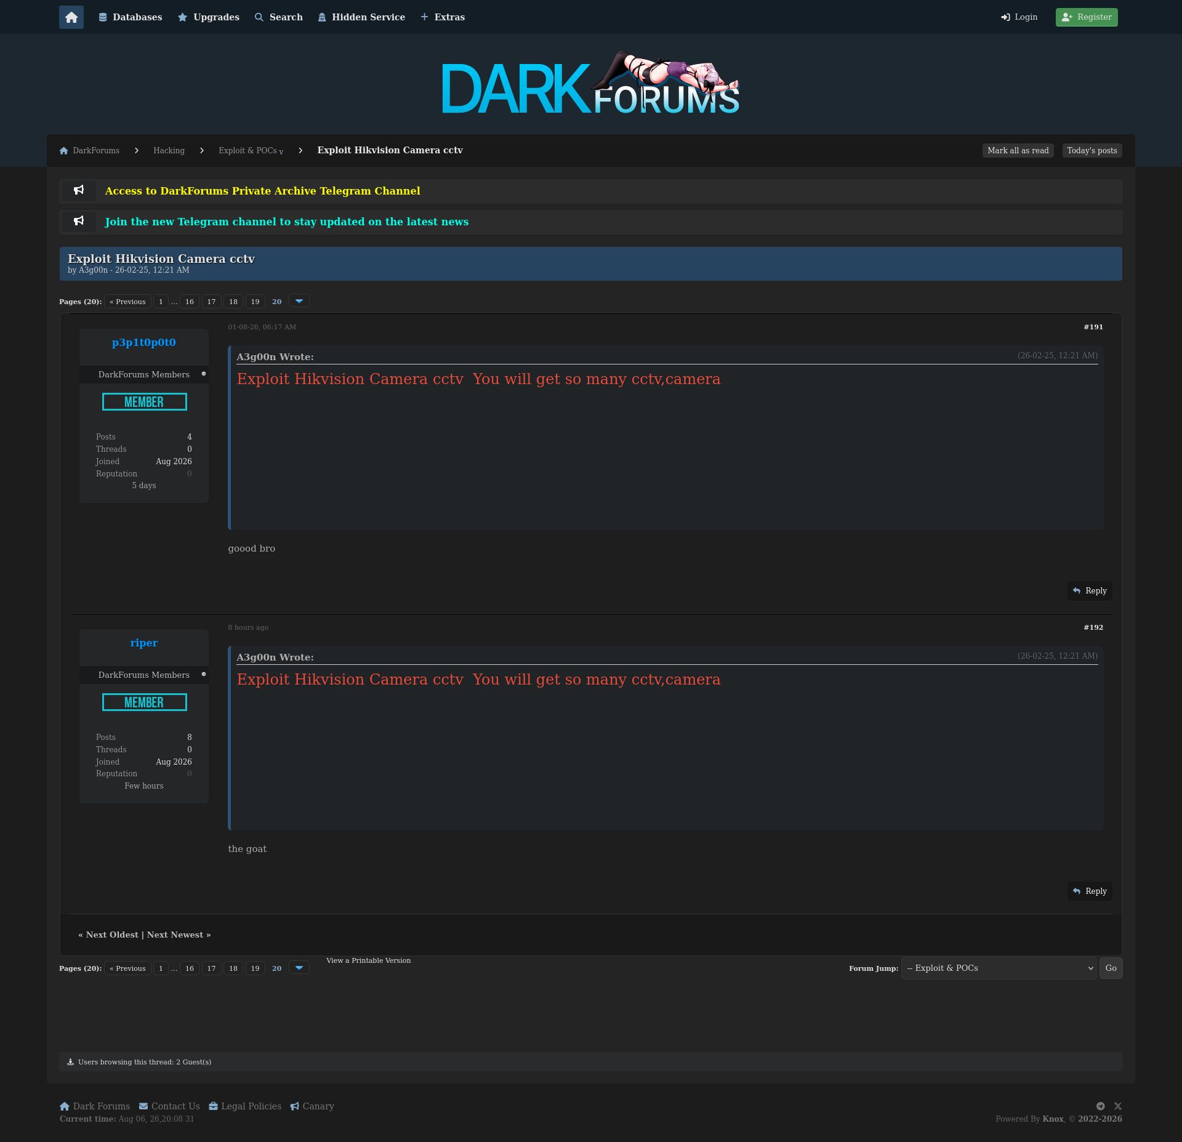Open the Upgrades menu item

coord(208,17)
